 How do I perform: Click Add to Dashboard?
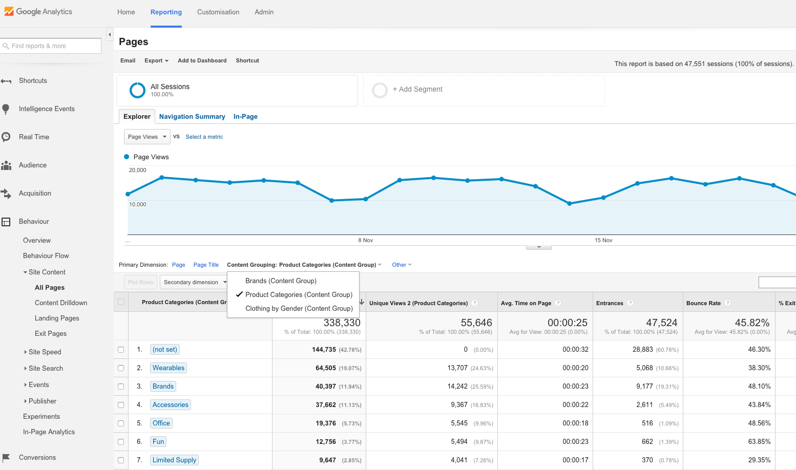(202, 60)
